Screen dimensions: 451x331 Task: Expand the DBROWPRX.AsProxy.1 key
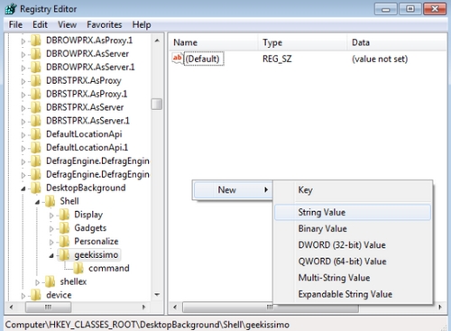tap(23, 41)
